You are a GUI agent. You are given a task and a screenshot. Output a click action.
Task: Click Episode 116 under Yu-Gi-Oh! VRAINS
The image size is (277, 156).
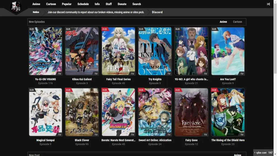click(x=45, y=83)
